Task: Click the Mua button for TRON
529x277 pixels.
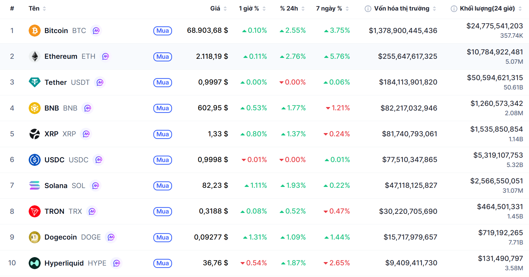Action: click(163, 211)
